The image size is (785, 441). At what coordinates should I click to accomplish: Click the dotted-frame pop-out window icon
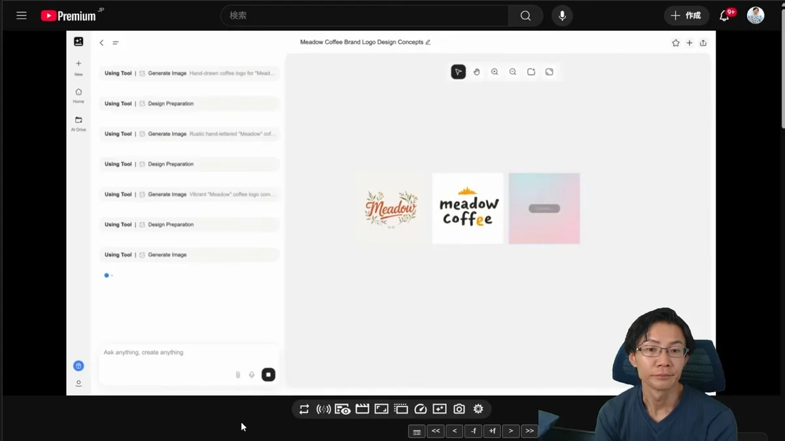pyautogui.click(x=401, y=409)
